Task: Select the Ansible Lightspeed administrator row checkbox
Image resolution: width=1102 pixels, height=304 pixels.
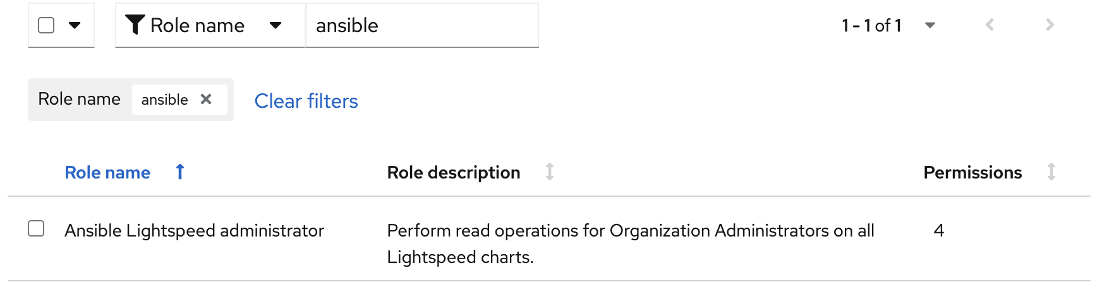Action: click(x=36, y=228)
